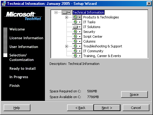The width and height of the screenshot is (153, 115).
Task: Open install-state dropdown for Training, Career & Events
Action: [x=77, y=56]
